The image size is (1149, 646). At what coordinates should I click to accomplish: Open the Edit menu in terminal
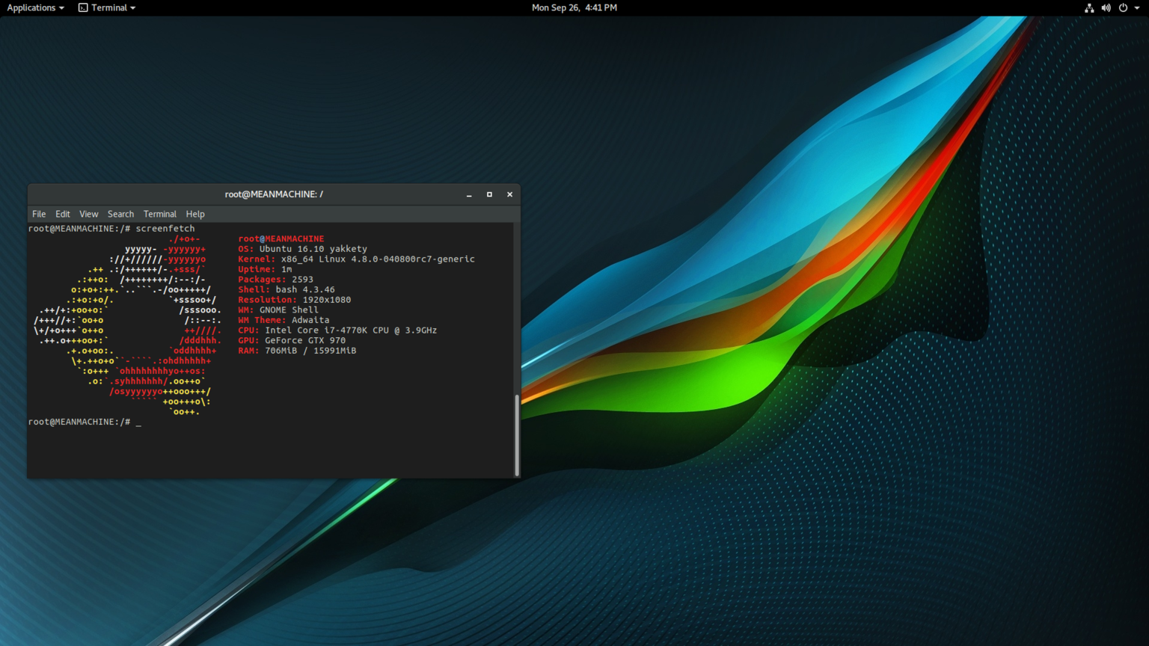63,214
